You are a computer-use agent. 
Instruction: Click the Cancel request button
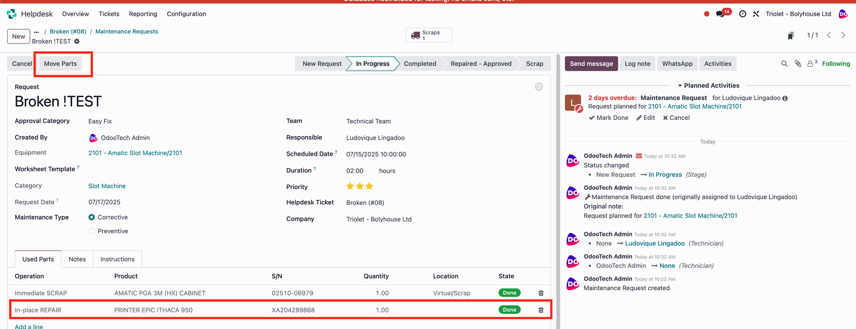point(22,64)
